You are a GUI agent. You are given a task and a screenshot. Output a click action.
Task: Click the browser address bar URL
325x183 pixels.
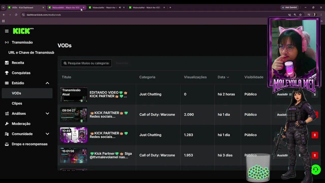[44, 15]
